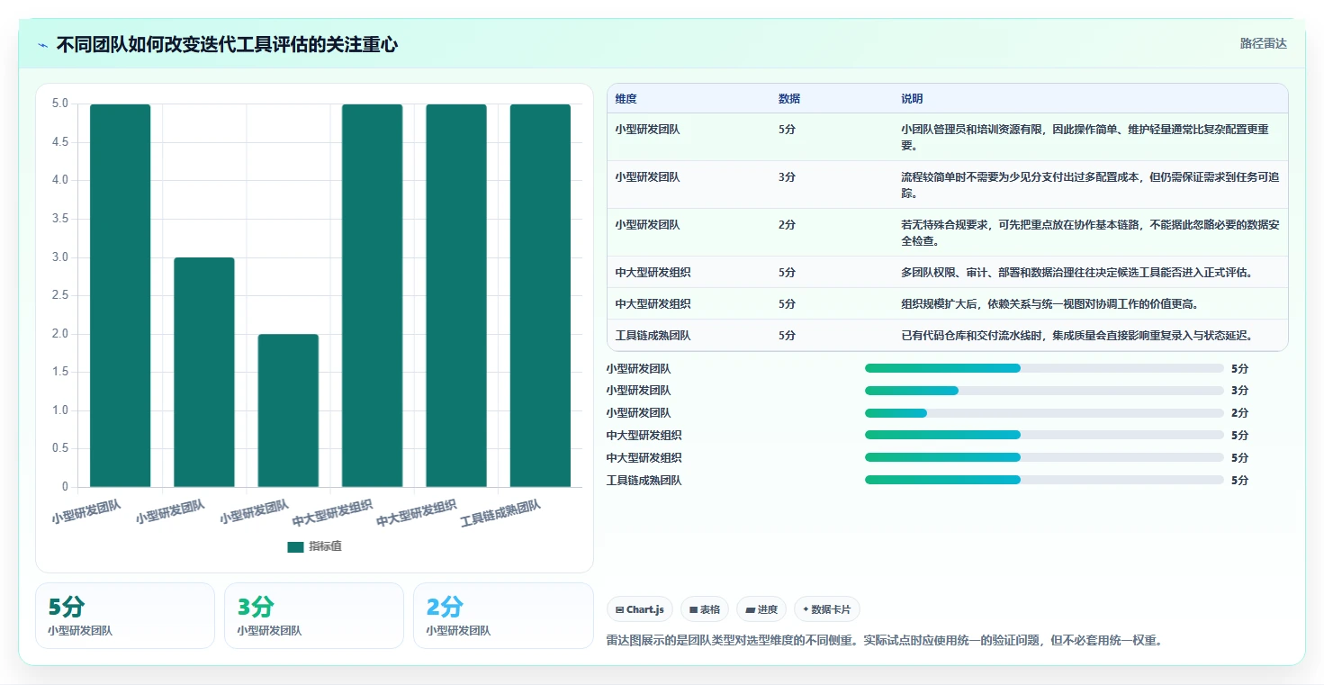Click the description 已有代码仓库和交付流水线时
The height and width of the screenshot is (685, 1324).
click(1077, 335)
